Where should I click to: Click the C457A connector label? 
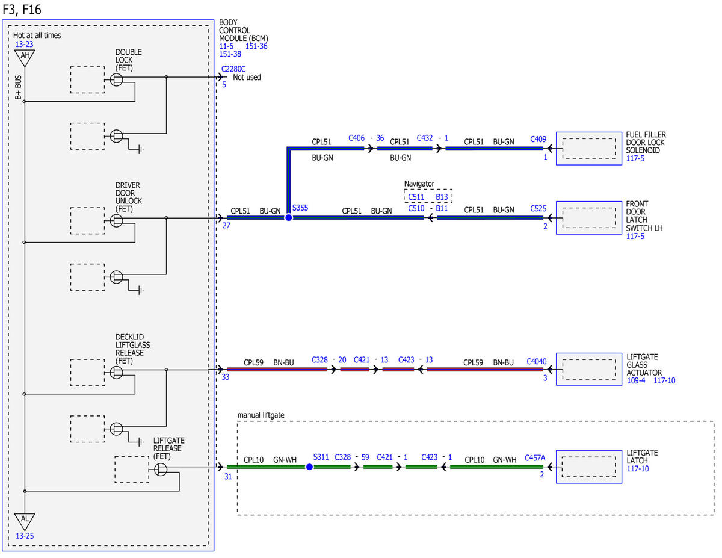(535, 457)
